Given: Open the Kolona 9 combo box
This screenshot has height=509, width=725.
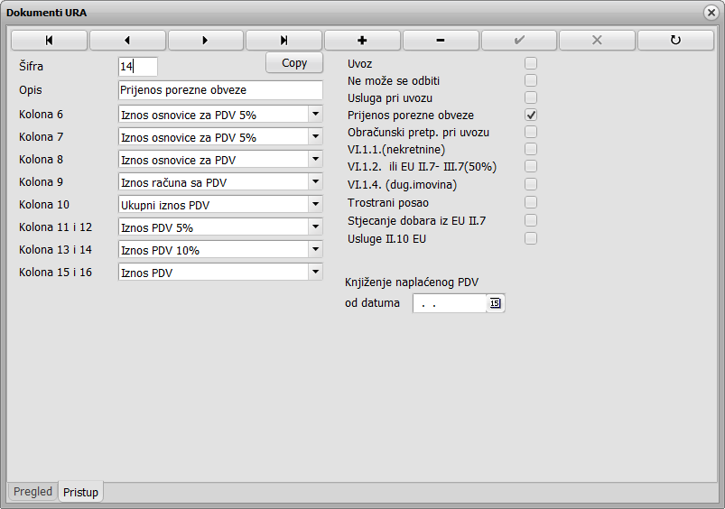Looking at the screenshot, I should click(315, 181).
